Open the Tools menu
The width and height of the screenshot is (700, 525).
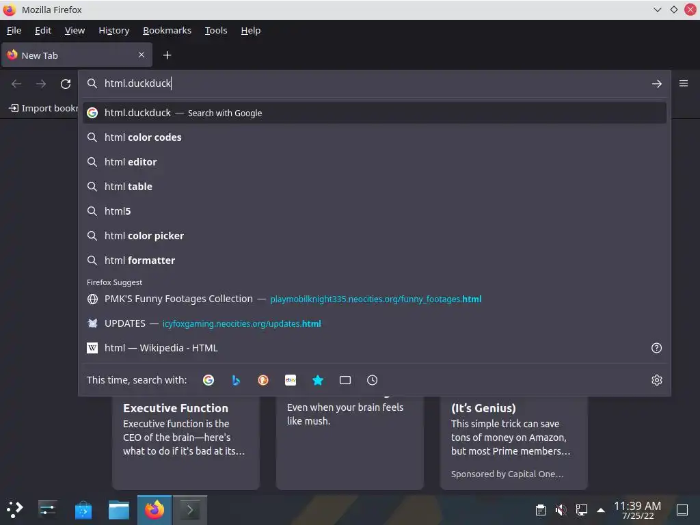coord(216,30)
